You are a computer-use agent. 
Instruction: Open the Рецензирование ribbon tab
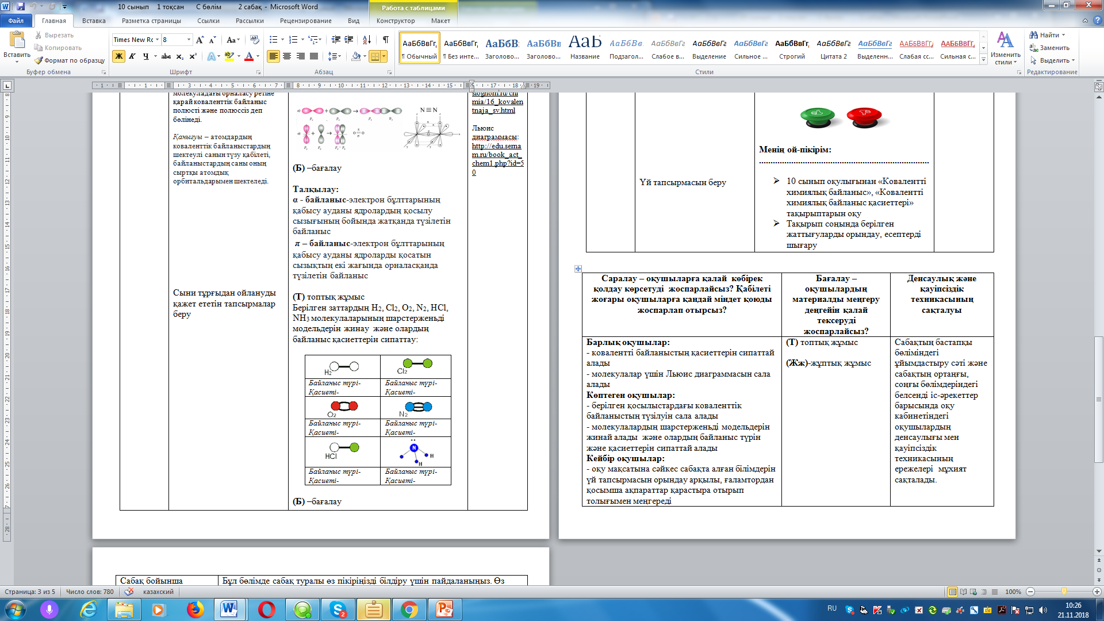[305, 21]
